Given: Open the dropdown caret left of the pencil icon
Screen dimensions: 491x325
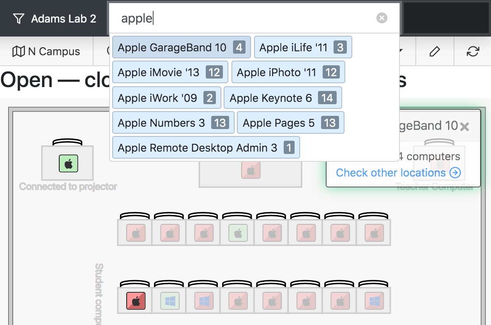Looking at the screenshot, I should point(401,51).
